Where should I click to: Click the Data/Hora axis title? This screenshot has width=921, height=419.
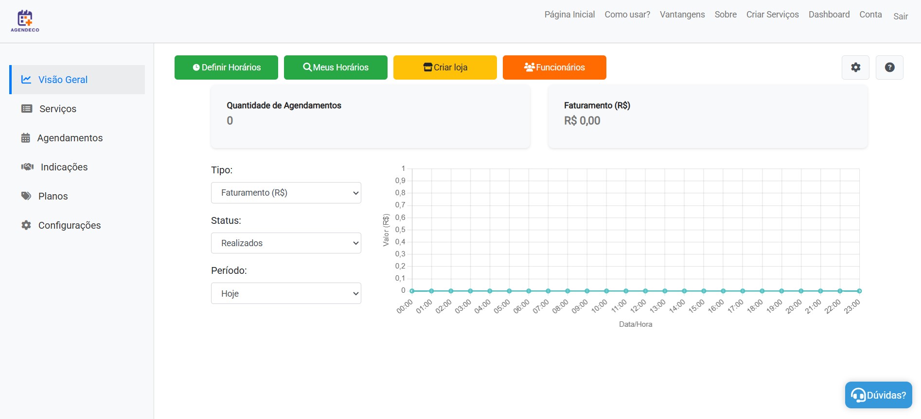(x=636, y=324)
